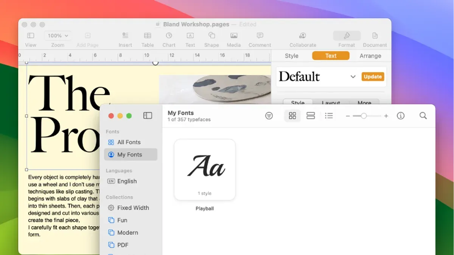
Task: Click the Bland Workshop.pages window title
Action: click(196, 24)
